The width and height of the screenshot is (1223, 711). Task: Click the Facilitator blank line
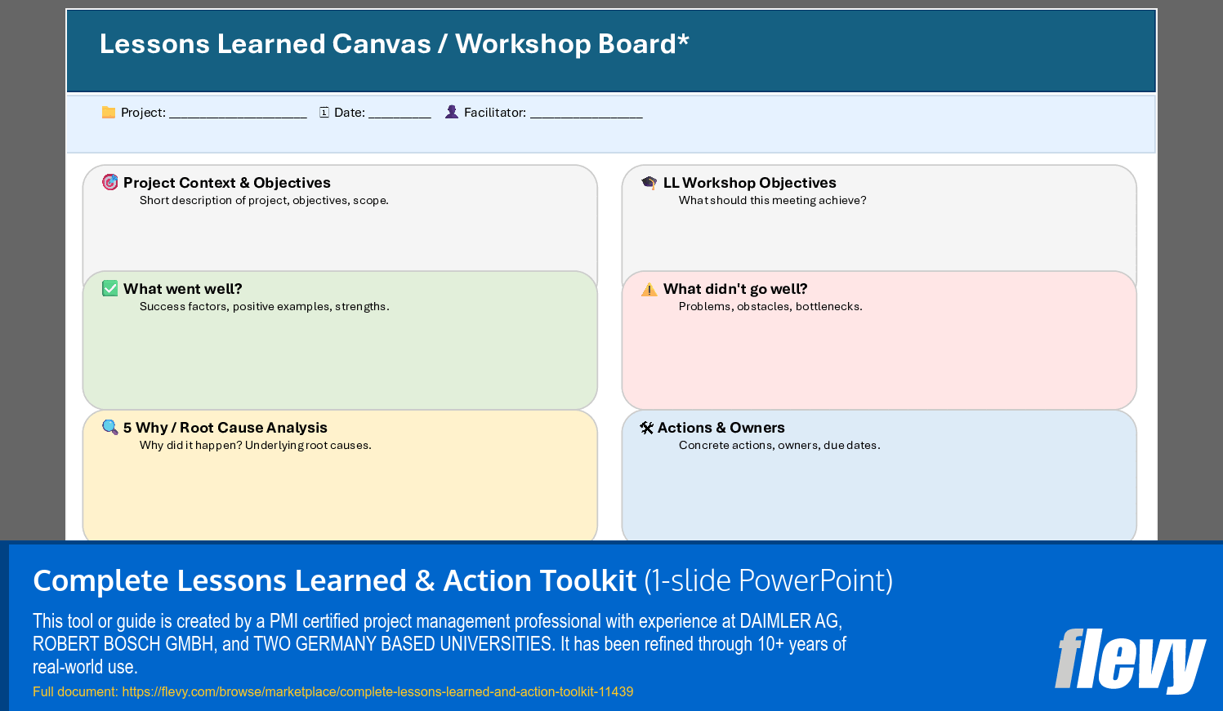point(586,113)
